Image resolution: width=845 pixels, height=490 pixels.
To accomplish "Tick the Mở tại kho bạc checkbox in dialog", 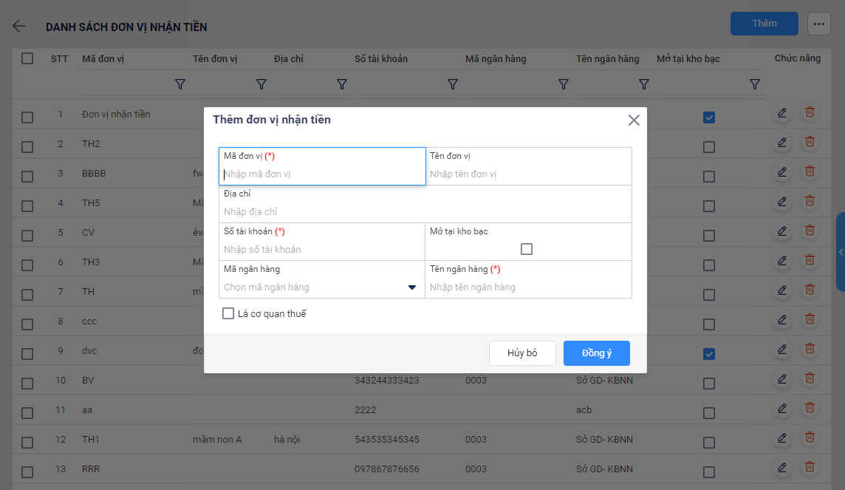I will click(x=527, y=249).
